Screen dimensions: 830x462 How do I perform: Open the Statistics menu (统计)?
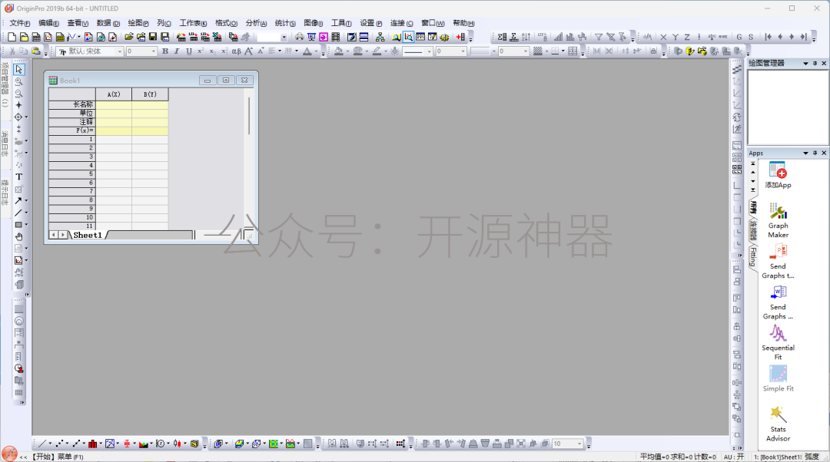285,23
